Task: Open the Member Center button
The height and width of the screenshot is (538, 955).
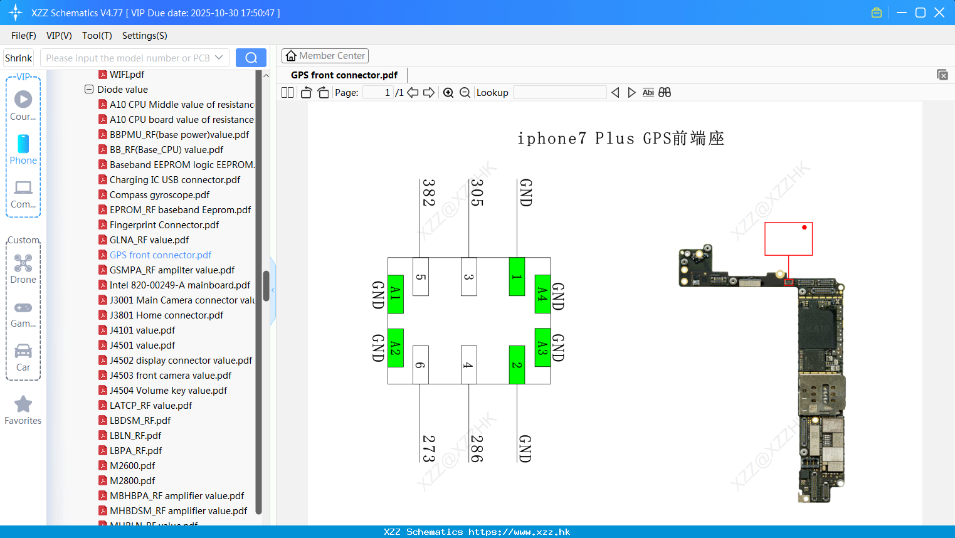Action: click(325, 56)
